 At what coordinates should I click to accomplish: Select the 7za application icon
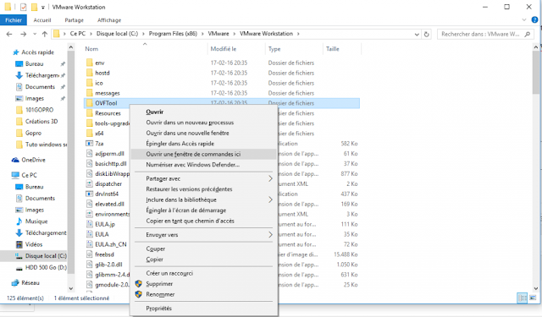(90, 144)
